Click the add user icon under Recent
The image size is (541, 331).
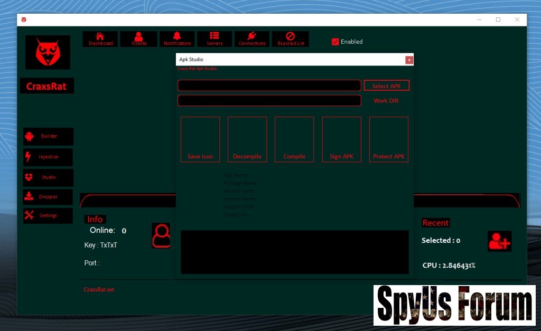[x=499, y=241]
